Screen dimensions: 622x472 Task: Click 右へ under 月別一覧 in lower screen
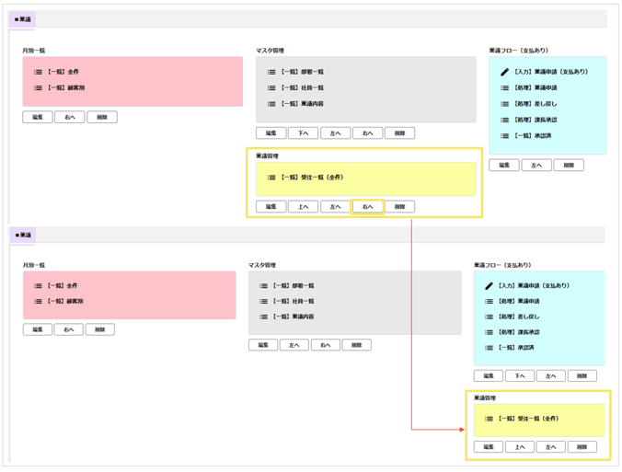click(x=69, y=329)
